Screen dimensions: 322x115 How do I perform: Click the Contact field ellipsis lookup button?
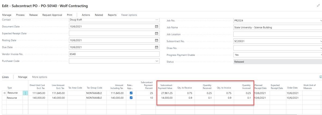[157, 20]
